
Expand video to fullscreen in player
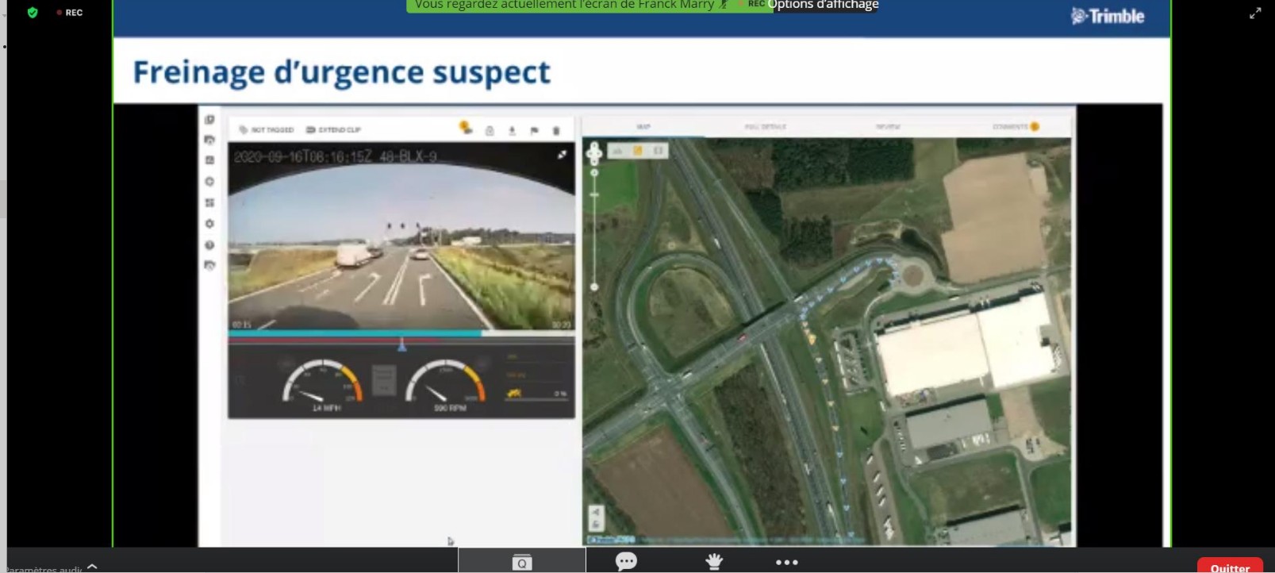(x=562, y=155)
